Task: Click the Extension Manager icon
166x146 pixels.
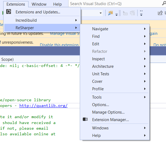Action: point(85,119)
